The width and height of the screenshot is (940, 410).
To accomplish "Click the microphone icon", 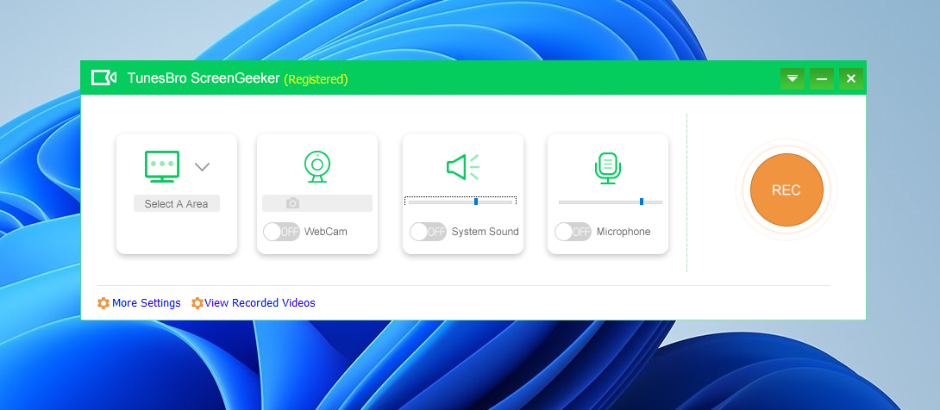I will 608,168.
